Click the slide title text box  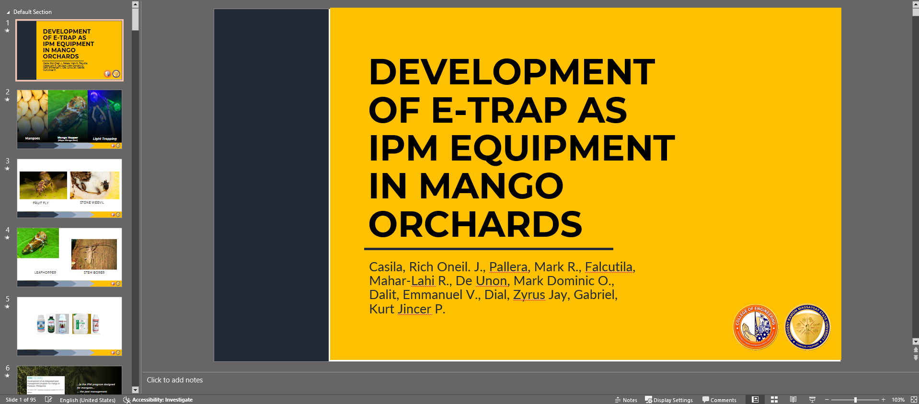coord(522,148)
